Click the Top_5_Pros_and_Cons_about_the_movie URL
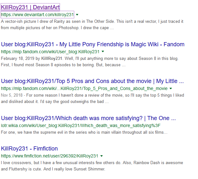Screen dimensions: 198x179 (x=84, y=88)
